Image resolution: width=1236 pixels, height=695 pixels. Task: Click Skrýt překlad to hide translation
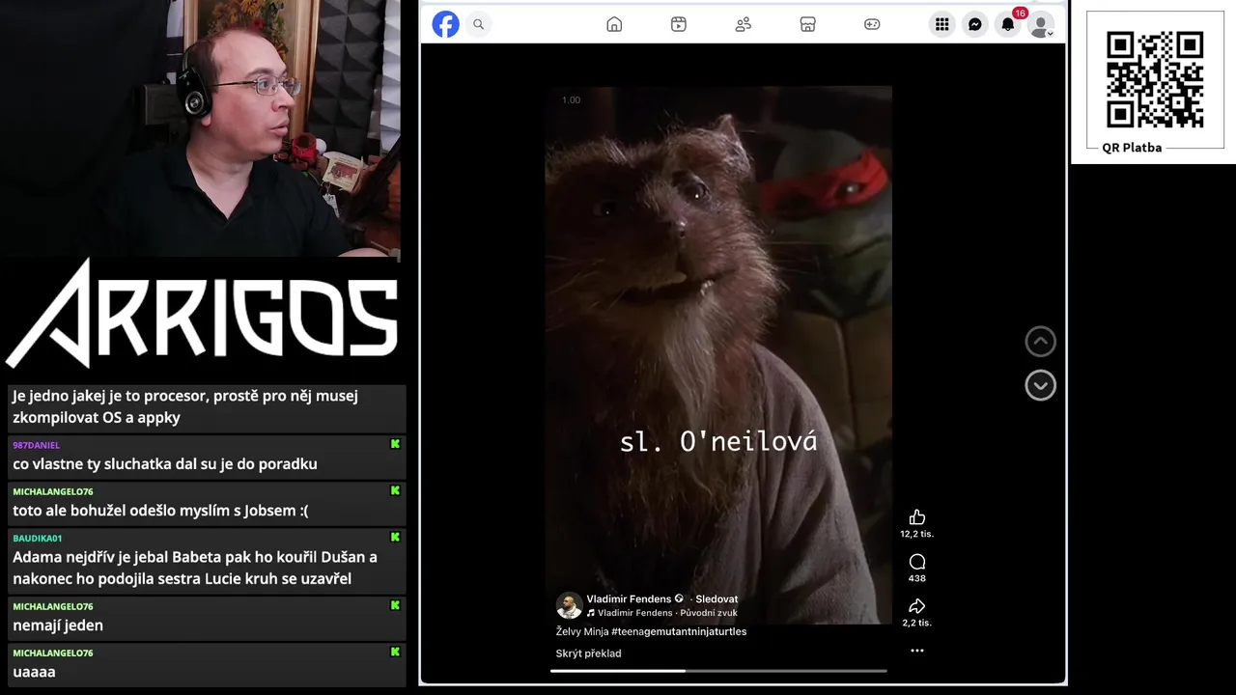pyautogui.click(x=588, y=653)
